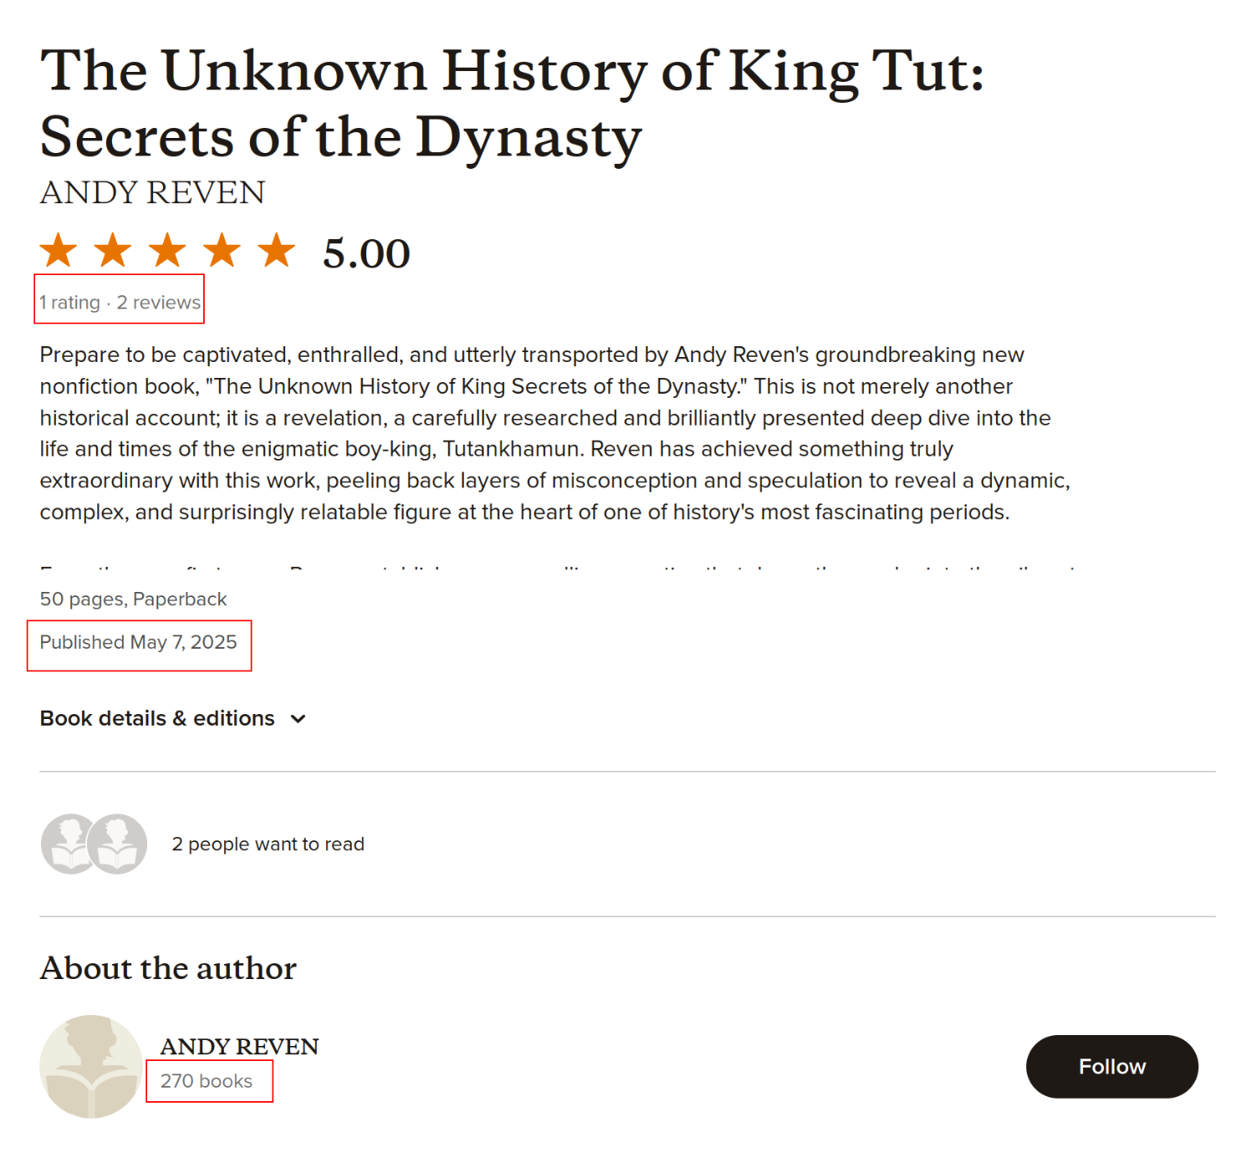1241x1168 pixels.
Task: Click the fourth orange rating star
Action: pyautogui.click(x=222, y=251)
